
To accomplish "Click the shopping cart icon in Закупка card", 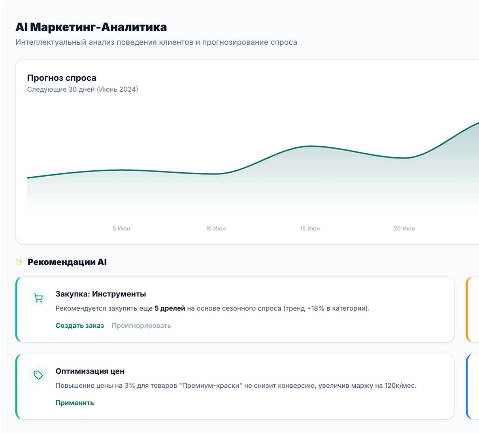I will [38, 298].
